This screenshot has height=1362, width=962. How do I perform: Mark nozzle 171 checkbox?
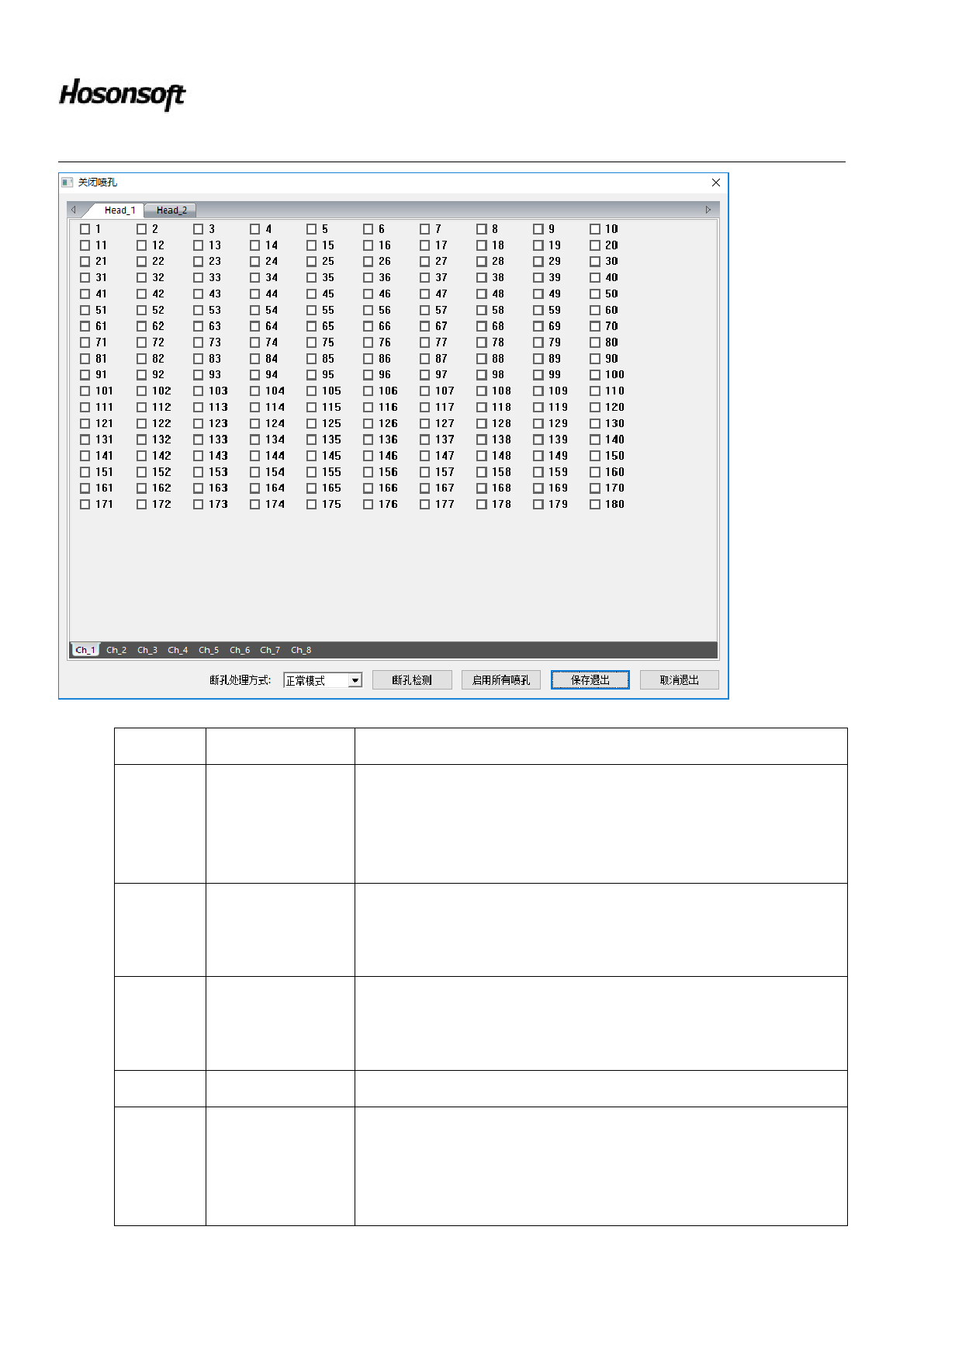(x=85, y=504)
